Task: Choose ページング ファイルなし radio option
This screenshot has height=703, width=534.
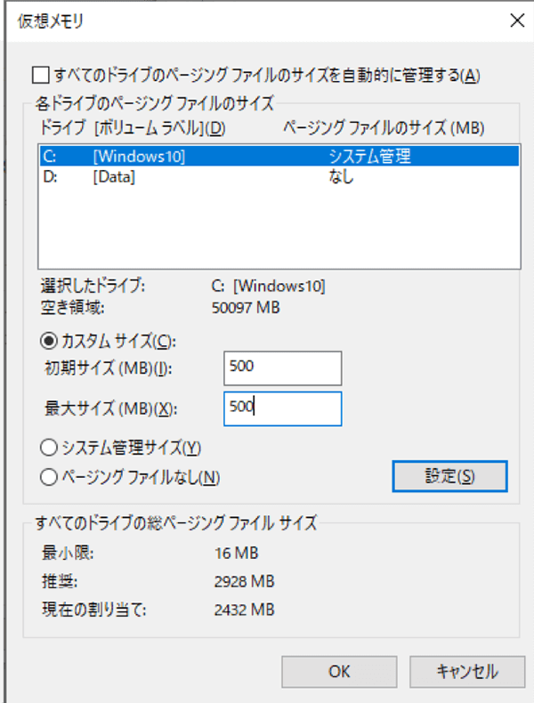Action: [49, 477]
